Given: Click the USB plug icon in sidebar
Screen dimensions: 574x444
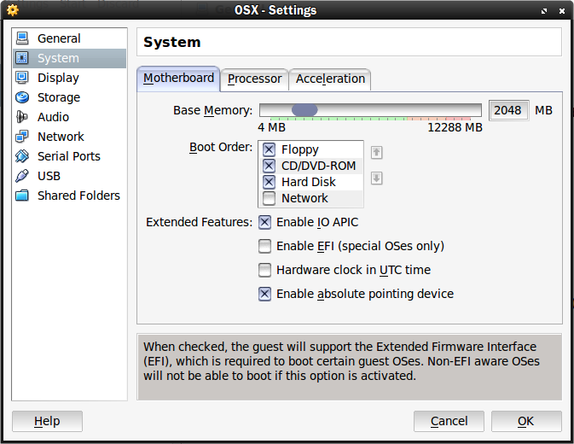Looking at the screenshot, I should pos(22,176).
